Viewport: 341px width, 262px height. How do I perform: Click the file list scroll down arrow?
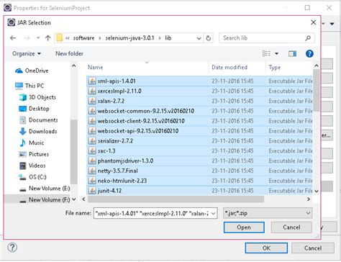click(x=317, y=191)
